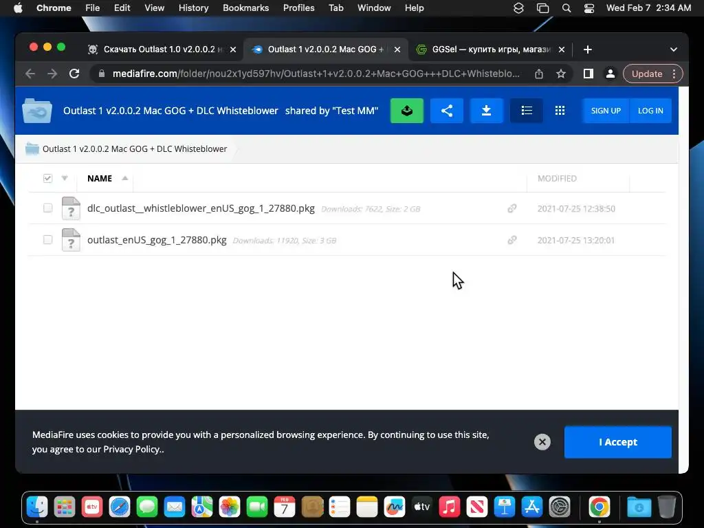The height and width of the screenshot is (528, 704).
Task: Open the Trash in the Dock
Action: coord(667,507)
